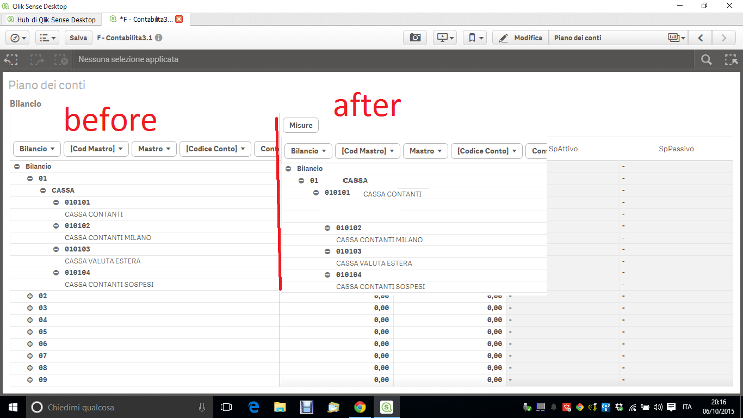Open the bookmarks menu
Viewport: 743px width, 418px height.
[x=474, y=38]
